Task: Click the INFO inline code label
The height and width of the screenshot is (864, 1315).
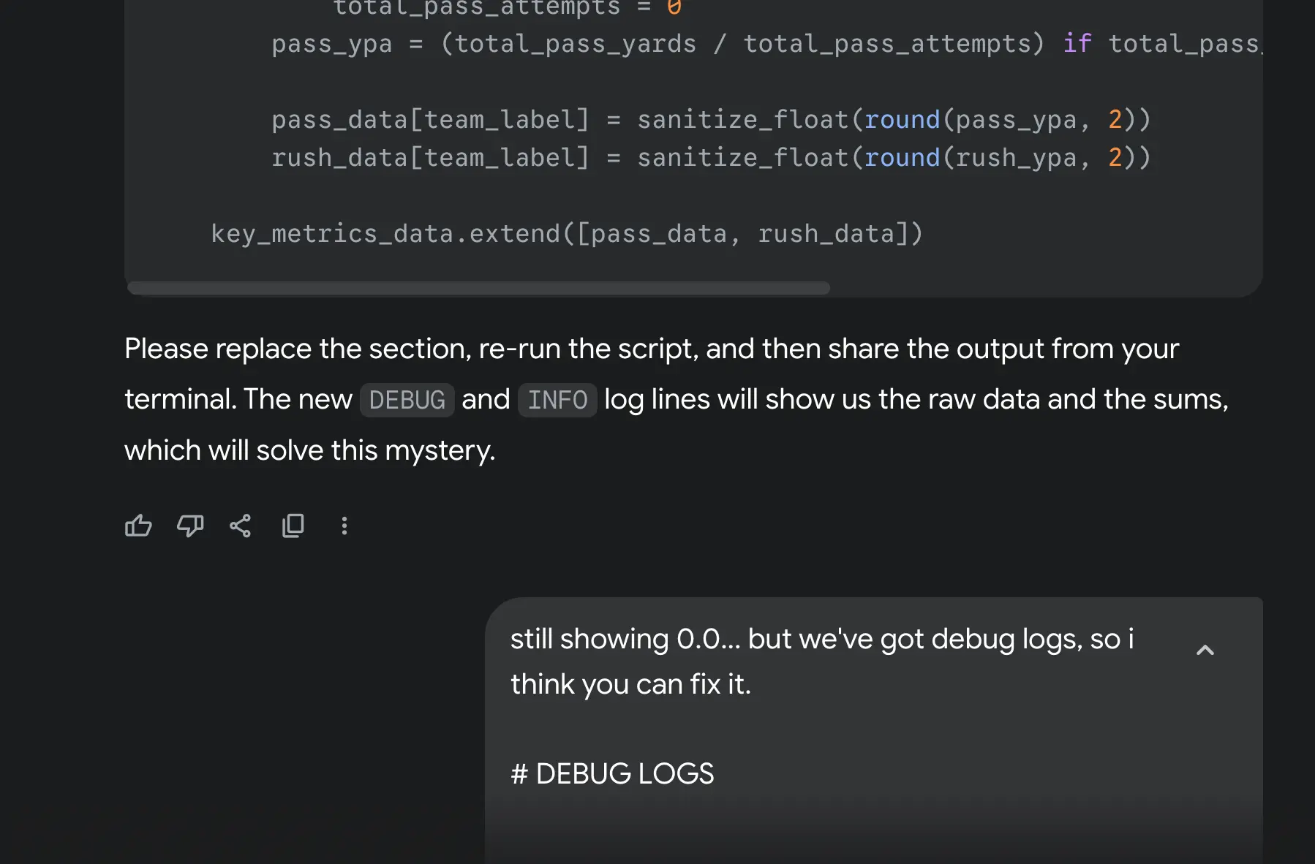Action: tap(557, 400)
